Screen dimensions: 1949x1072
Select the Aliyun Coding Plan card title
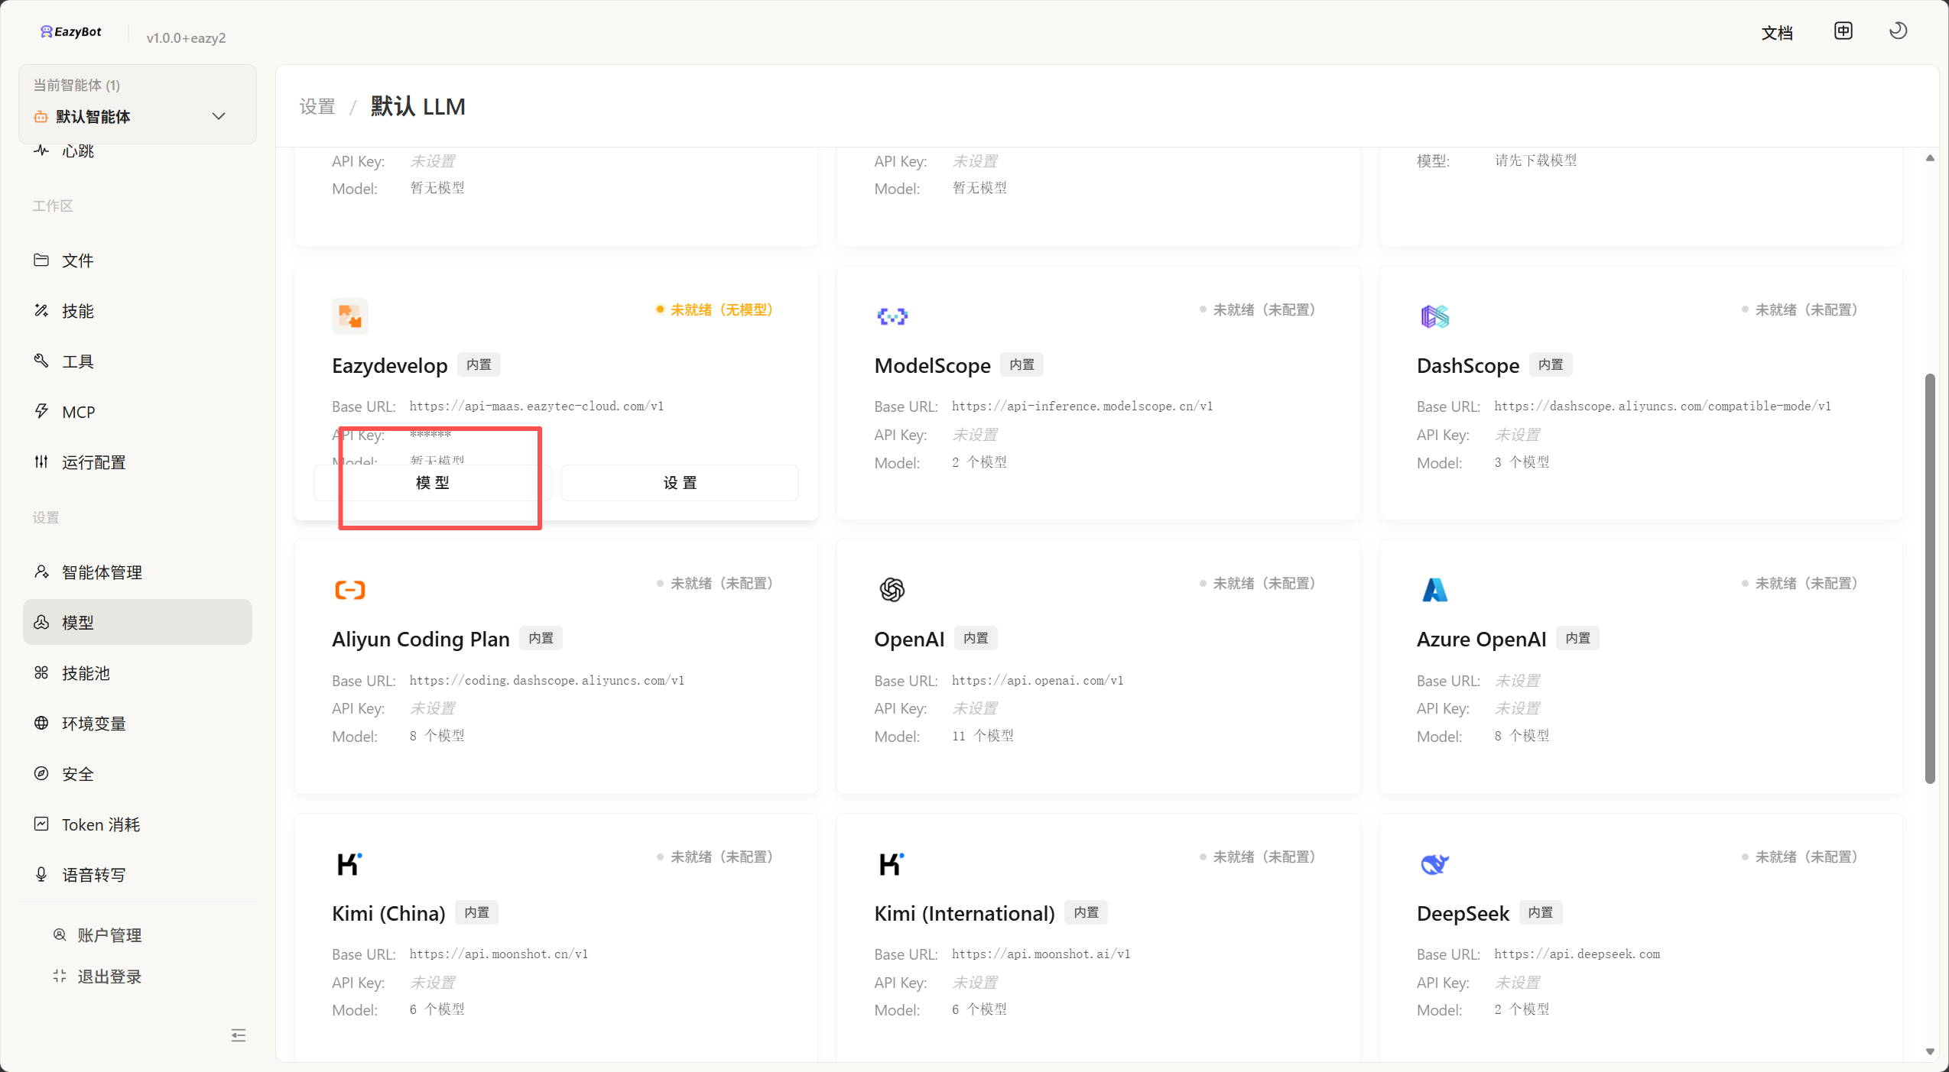point(421,639)
